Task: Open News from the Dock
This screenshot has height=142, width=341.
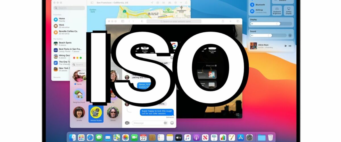Action: coord(205,138)
